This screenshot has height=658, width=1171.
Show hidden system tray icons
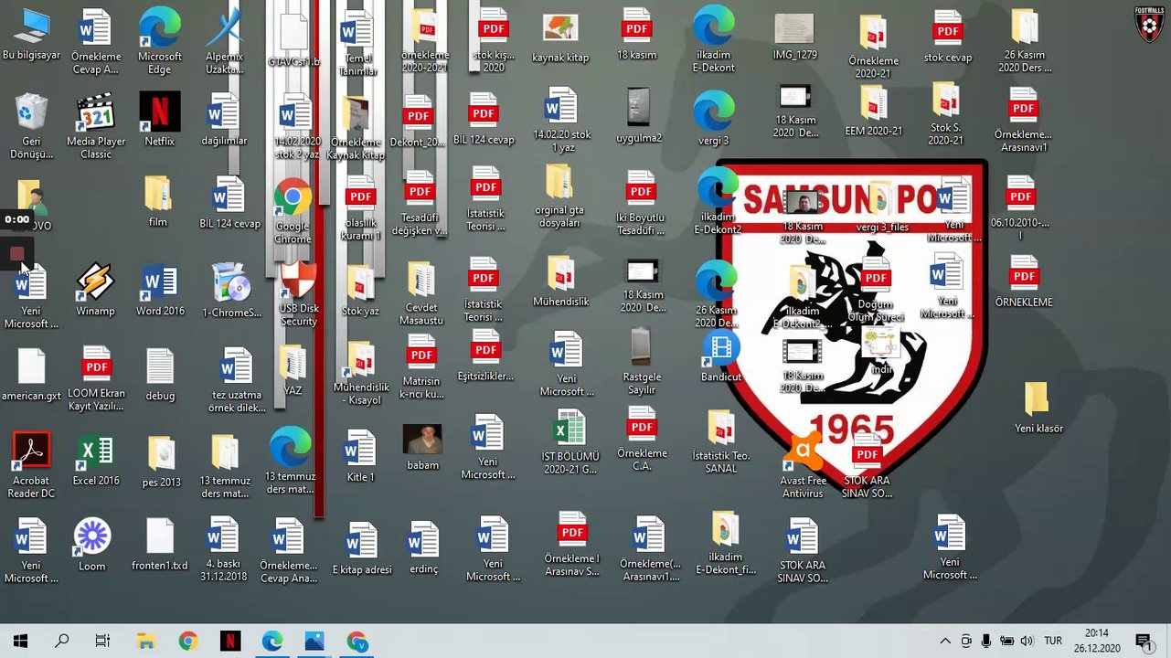(945, 642)
